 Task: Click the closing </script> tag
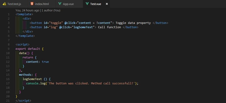(23, 100)
